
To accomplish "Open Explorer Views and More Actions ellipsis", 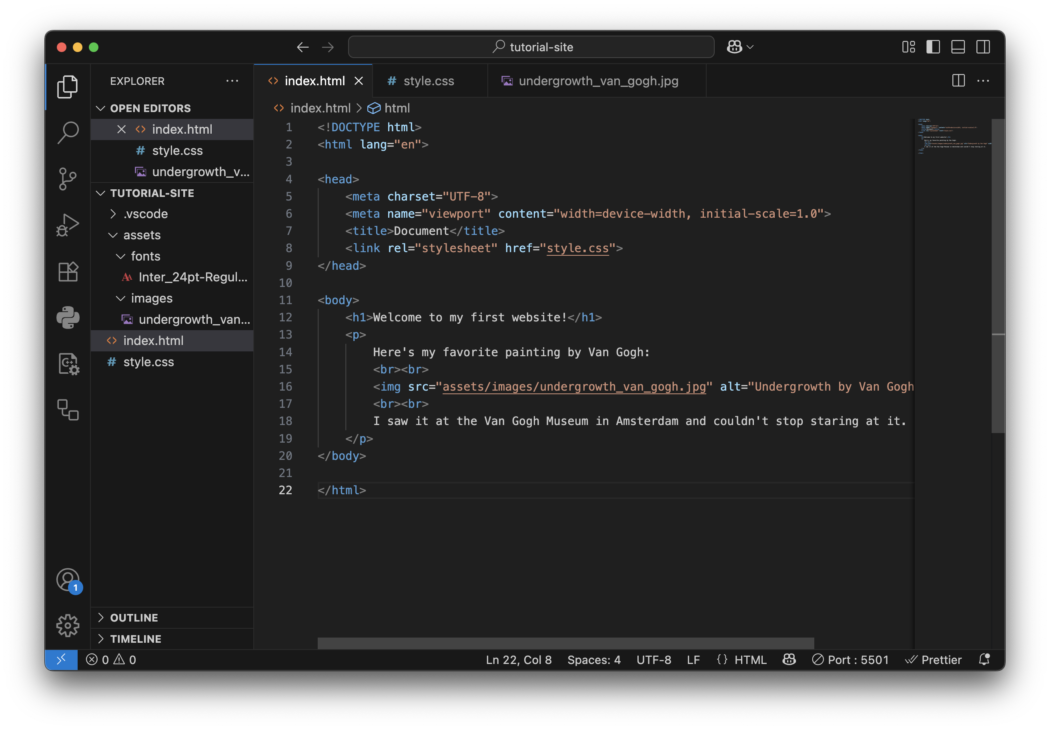I will point(232,81).
